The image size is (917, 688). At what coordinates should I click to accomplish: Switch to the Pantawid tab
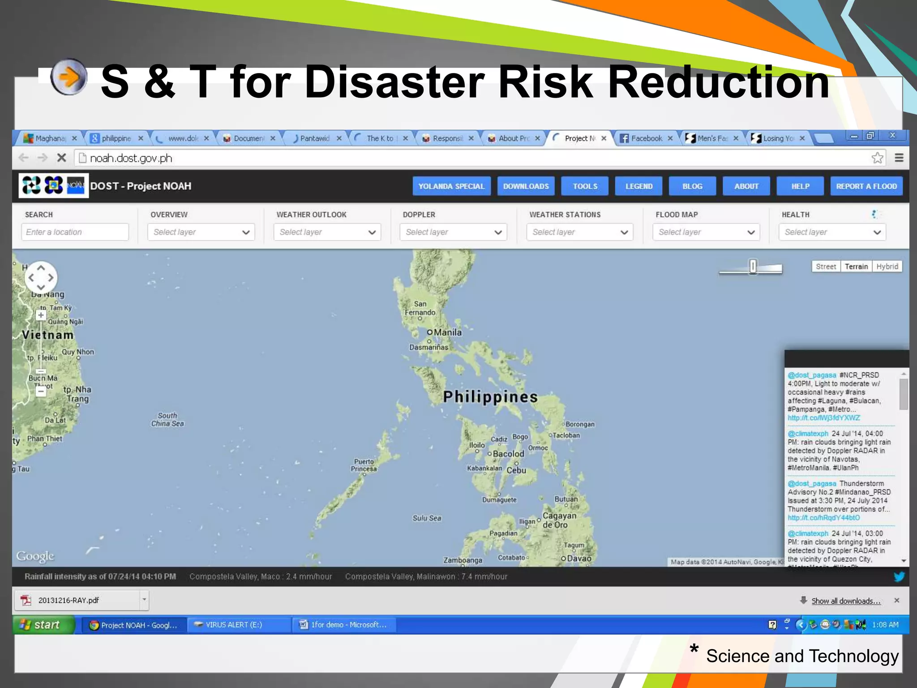[x=314, y=138]
